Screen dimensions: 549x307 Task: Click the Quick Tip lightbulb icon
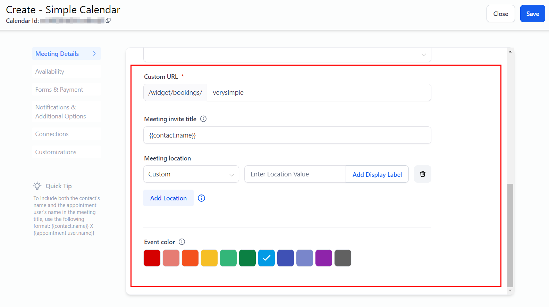[37, 186]
